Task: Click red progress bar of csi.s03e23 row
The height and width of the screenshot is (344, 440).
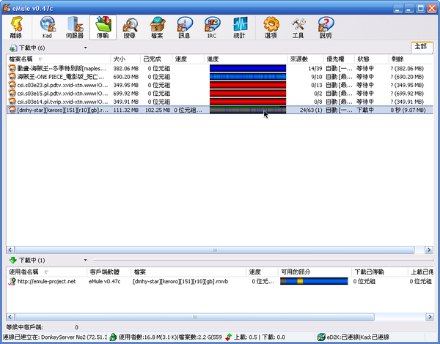Action: pyautogui.click(x=248, y=85)
